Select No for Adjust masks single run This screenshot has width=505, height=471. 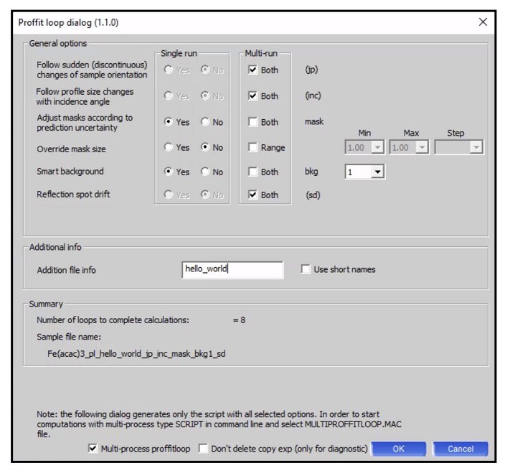click(x=205, y=122)
